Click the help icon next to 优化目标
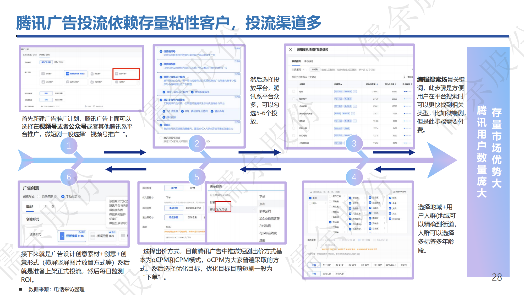Screen dimensions: 524x295 [x=152, y=197]
